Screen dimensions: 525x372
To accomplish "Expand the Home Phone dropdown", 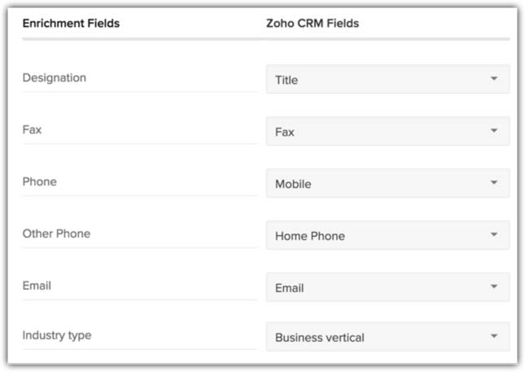I will pyautogui.click(x=387, y=235).
